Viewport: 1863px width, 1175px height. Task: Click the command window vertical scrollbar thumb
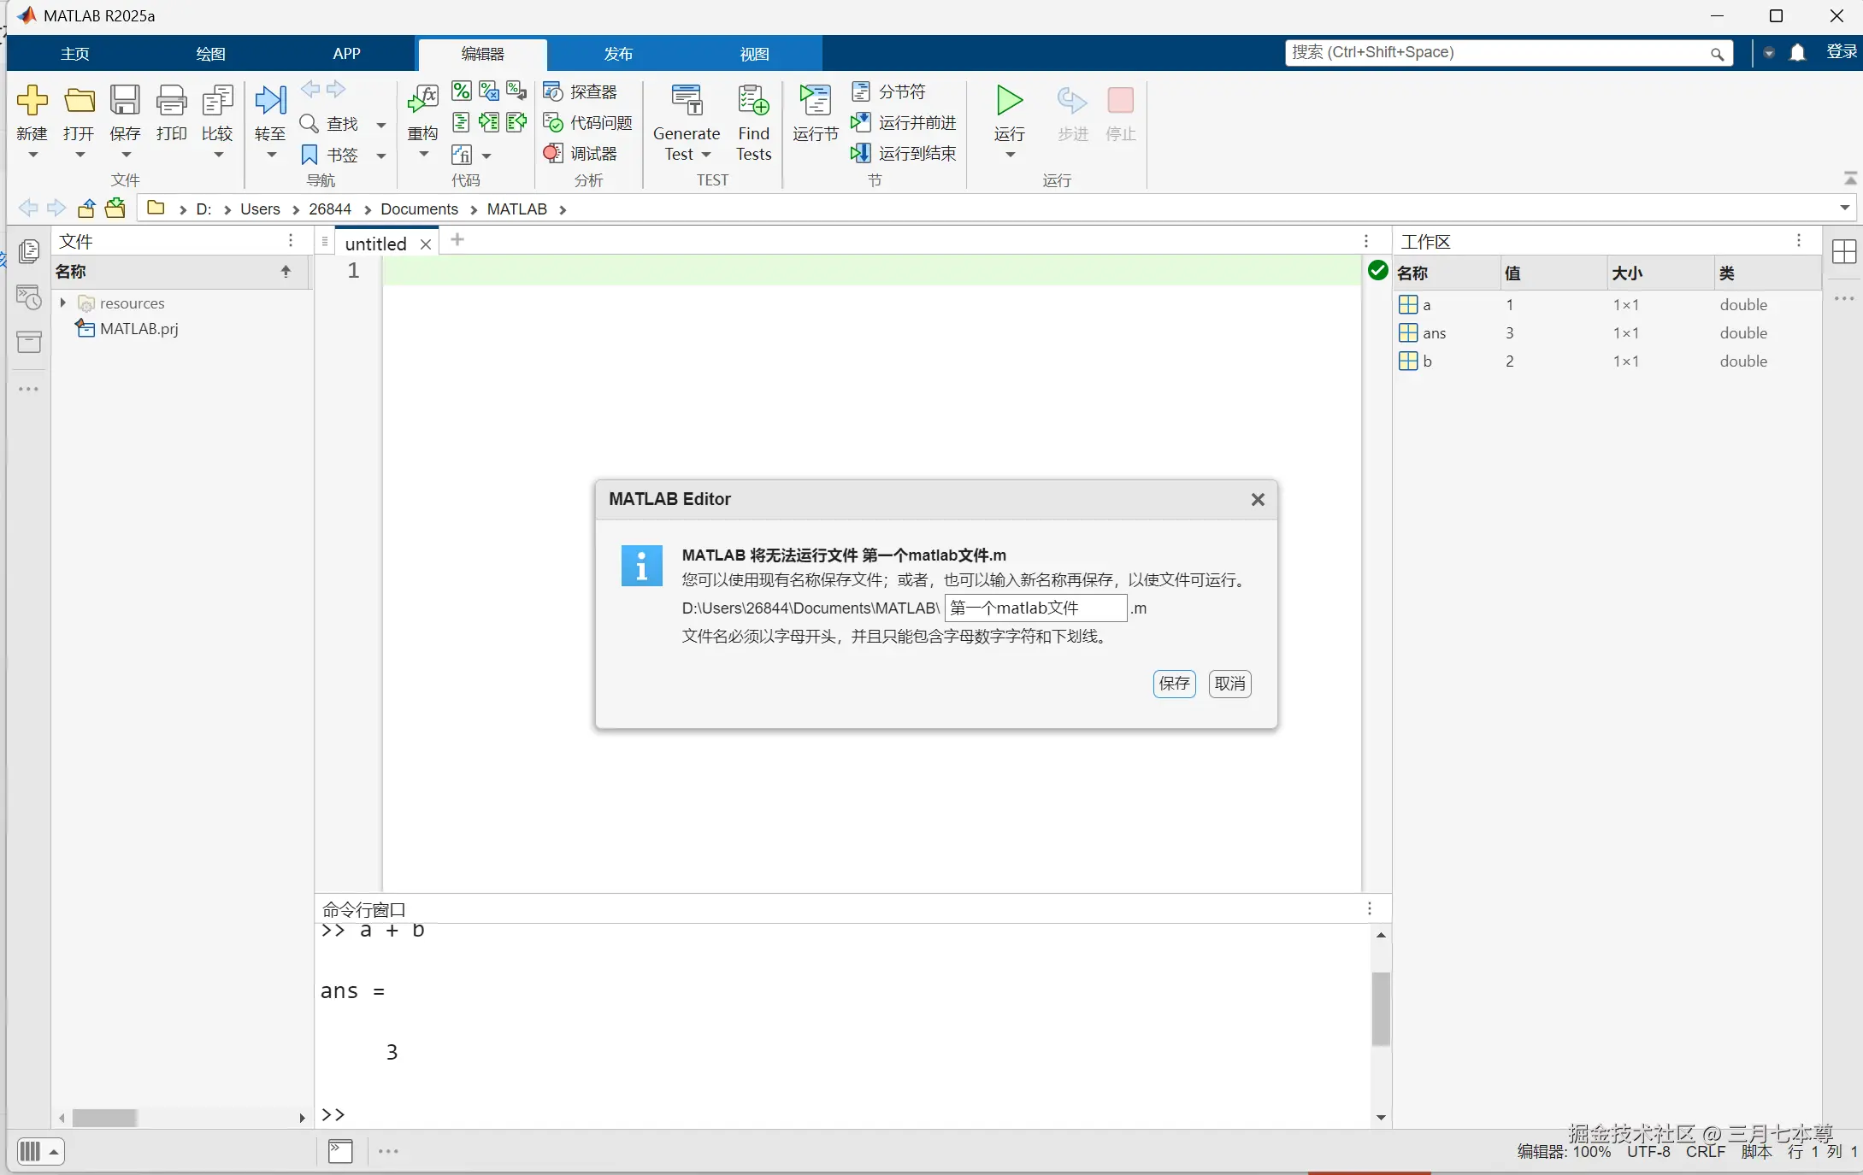[x=1381, y=1008]
